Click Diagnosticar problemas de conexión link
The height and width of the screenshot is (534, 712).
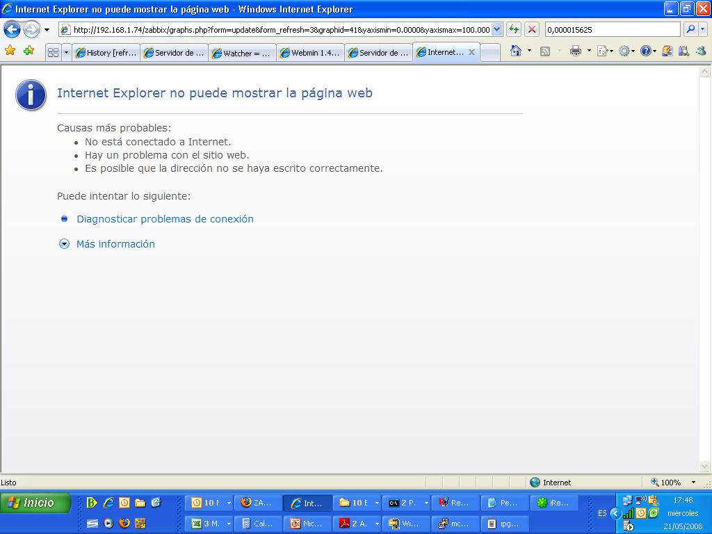click(165, 219)
